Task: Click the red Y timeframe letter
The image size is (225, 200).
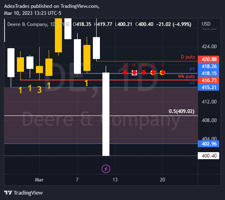Action: coord(163,65)
